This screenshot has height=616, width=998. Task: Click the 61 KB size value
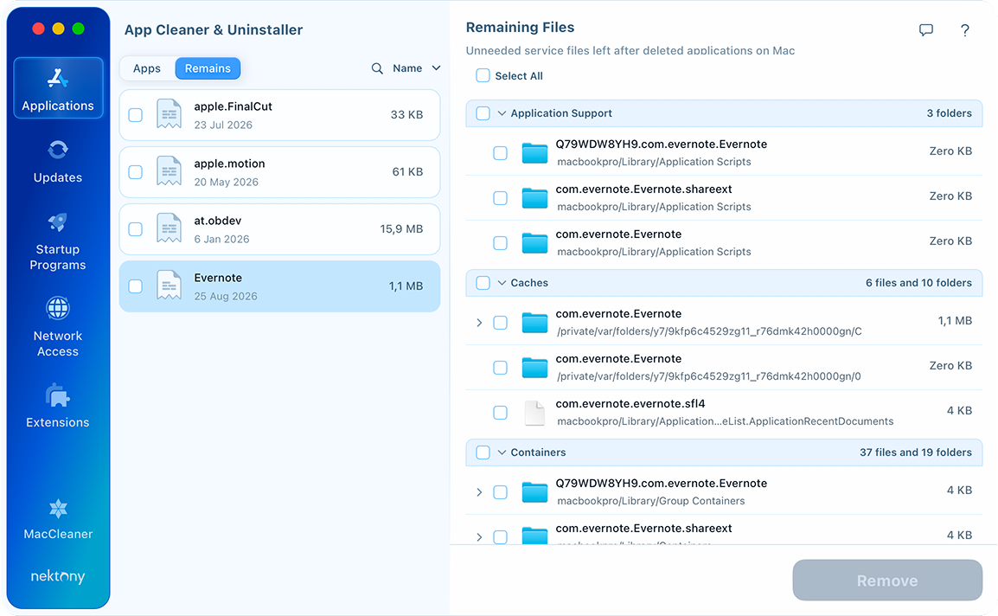coord(407,172)
